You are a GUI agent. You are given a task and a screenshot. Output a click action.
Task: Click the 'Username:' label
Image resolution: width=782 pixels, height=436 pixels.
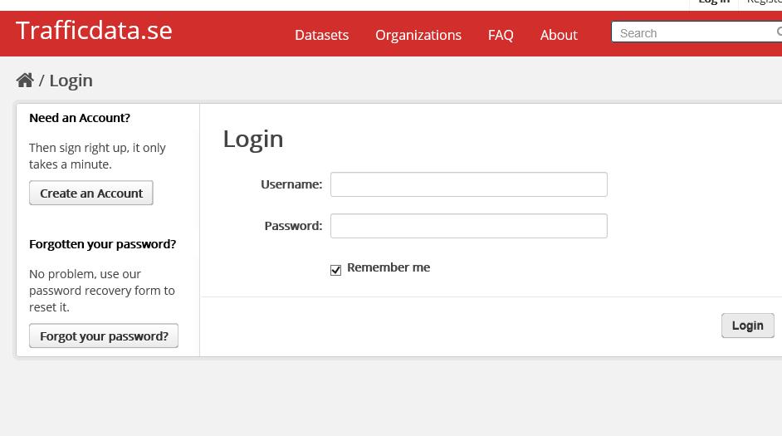coord(291,184)
